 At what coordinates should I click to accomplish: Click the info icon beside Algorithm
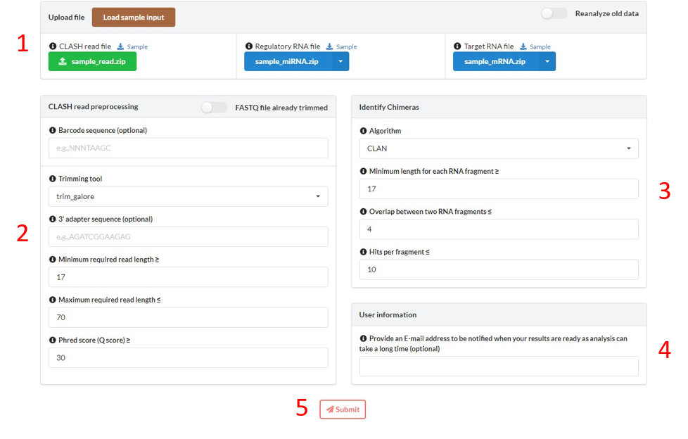[x=363, y=131]
